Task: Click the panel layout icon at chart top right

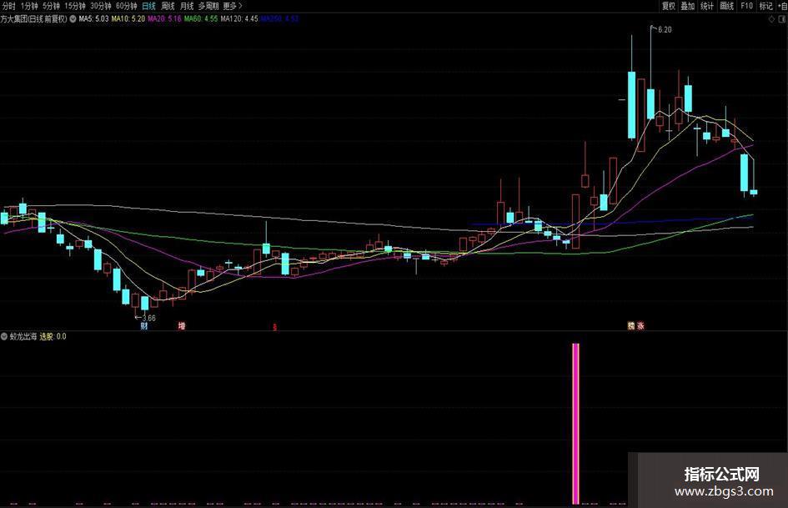Action: 782,19
